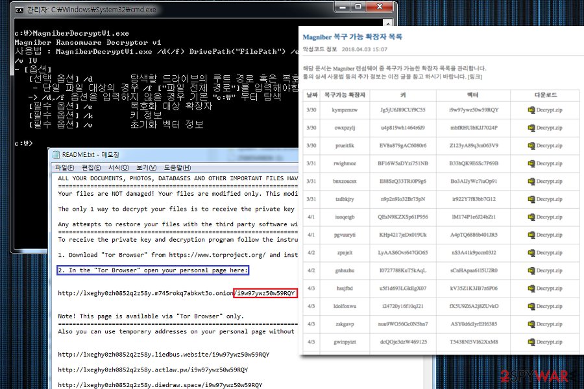Click the Decrypt.zip icon in the gwinpyizt row
This screenshot has width=584, height=389.
[x=531, y=342]
